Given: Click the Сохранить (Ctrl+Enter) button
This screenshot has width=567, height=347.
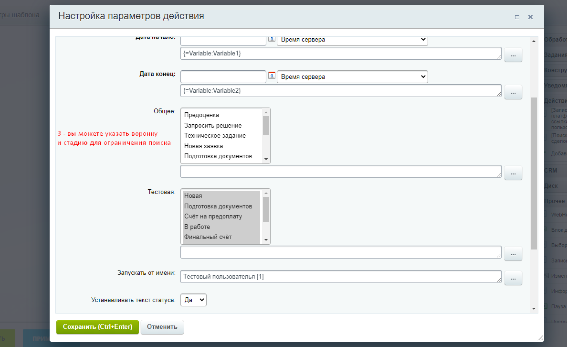Looking at the screenshot, I should click(97, 327).
